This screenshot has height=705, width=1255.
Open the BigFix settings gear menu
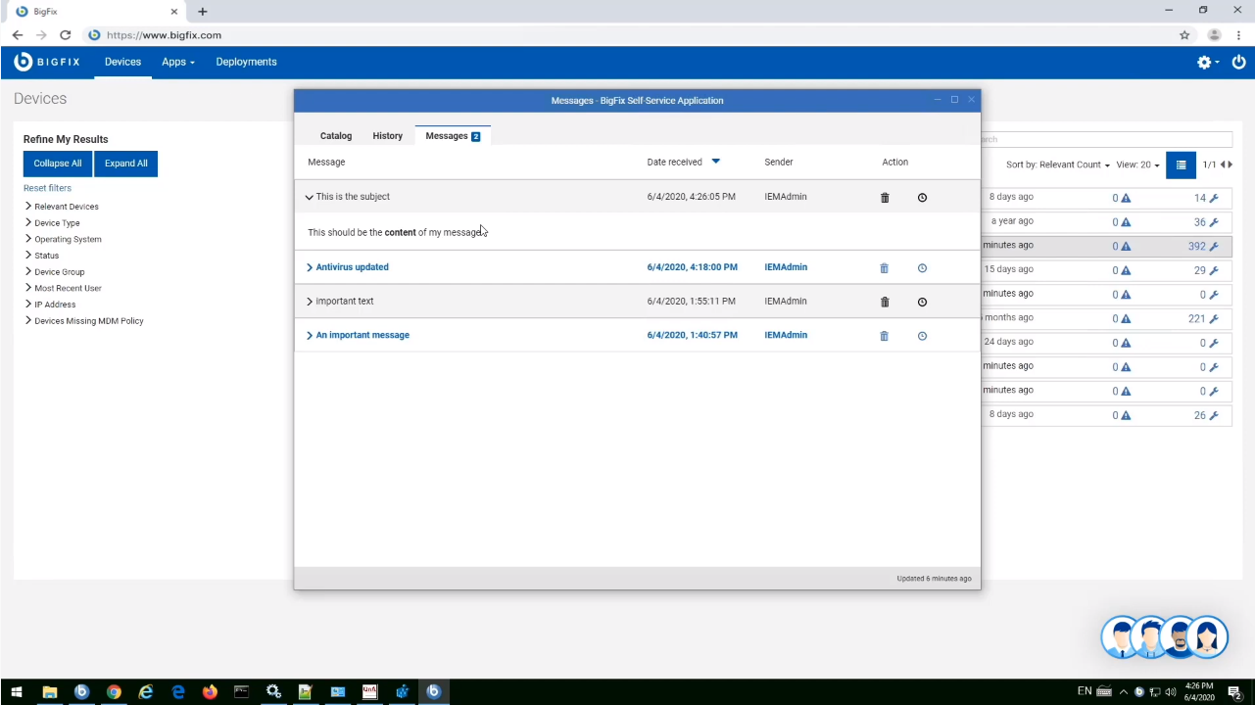[x=1207, y=62]
